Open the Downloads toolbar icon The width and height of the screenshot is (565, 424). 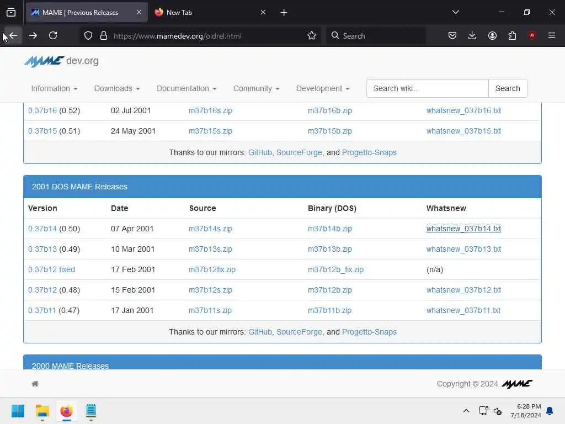472,36
